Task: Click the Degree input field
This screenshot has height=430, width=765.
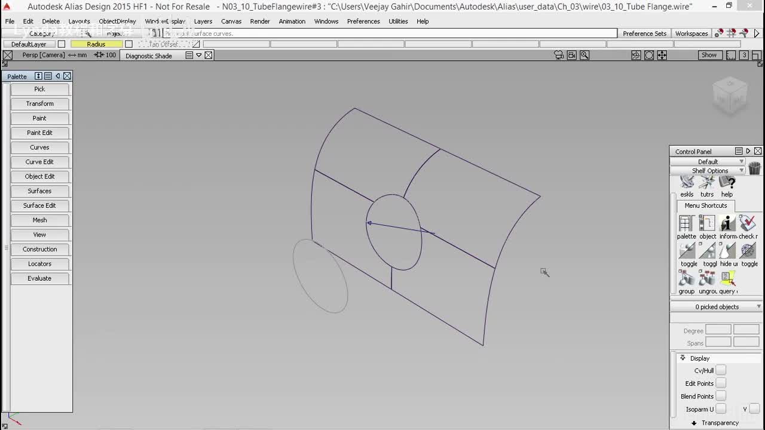Action: [x=718, y=330]
